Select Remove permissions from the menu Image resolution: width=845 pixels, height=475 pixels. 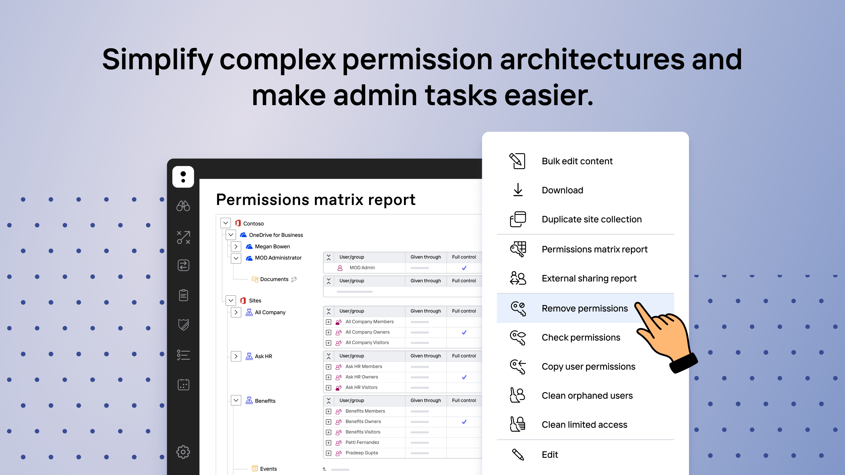[x=584, y=308]
